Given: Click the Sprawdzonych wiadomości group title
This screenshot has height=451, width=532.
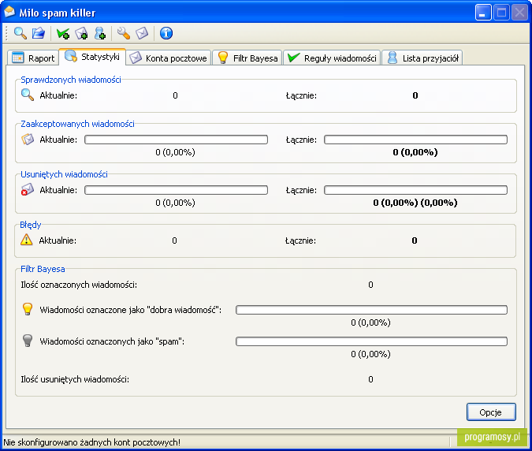Looking at the screenshot, I should (x=71, y=80).
